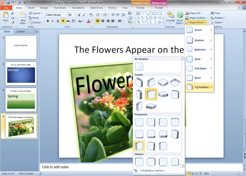Open the font color dropdown arrow
This screenshot has width=246, height=176.
92,21
